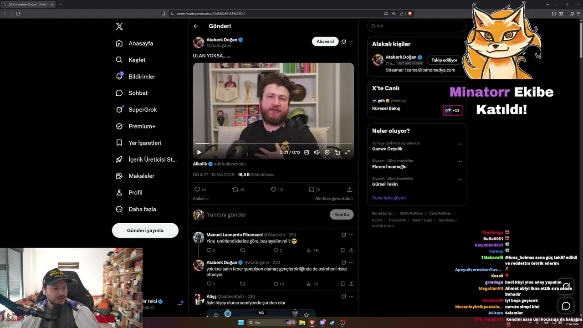
Task: Open the messages floating chat button
Action: pyautogui.click(x=566, y=306)
